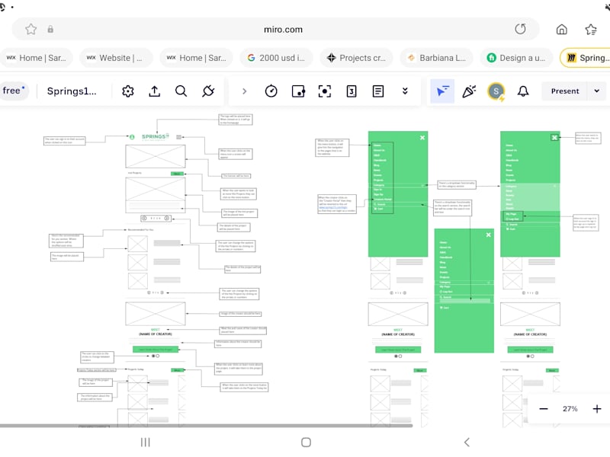Click the horizontal scrollbar of the board

(206, 426)
